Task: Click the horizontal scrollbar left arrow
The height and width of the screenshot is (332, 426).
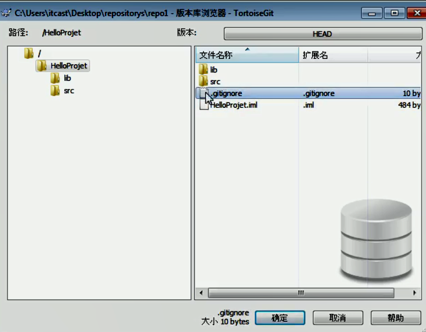Action: pyautogui.click(x=201, y=293)
